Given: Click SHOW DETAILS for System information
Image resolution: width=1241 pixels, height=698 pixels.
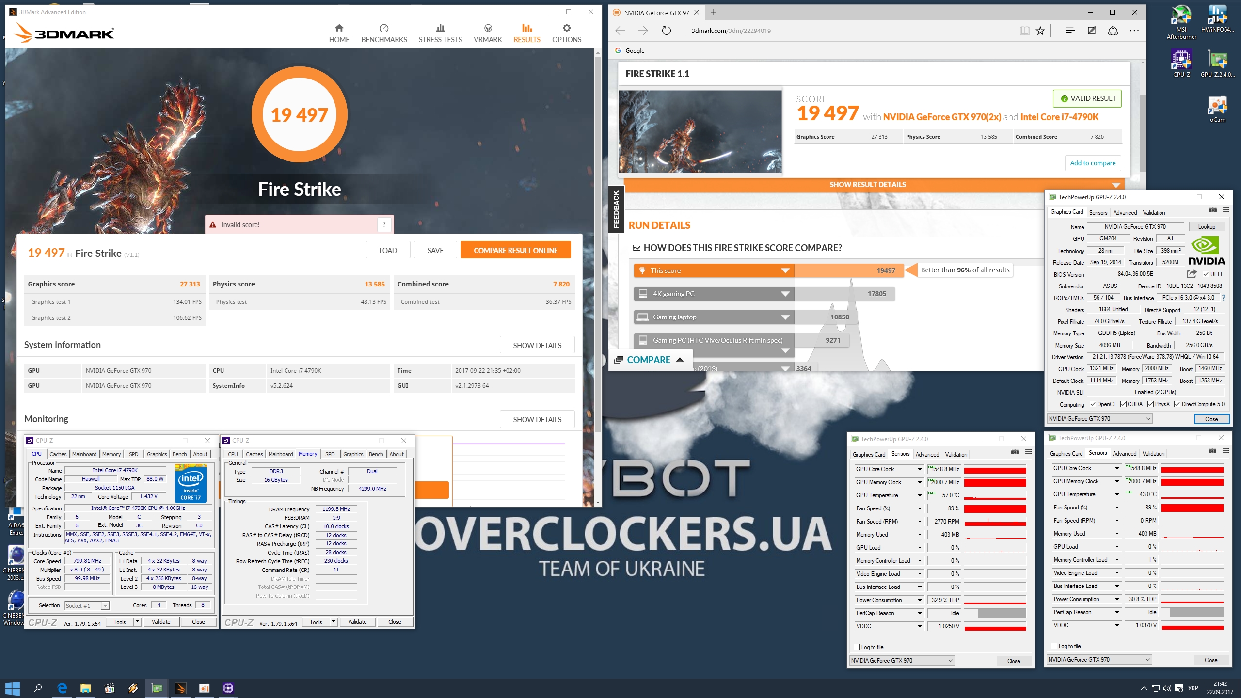Looking at the screenshot, I should click(537, 345).
